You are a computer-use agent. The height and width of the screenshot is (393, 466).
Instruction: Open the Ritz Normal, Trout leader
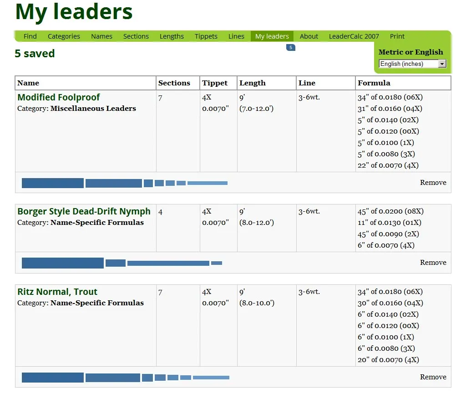tap(57, 292)
